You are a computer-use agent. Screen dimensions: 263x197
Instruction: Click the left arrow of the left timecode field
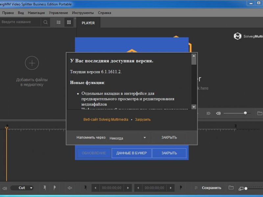click(95, 188)
